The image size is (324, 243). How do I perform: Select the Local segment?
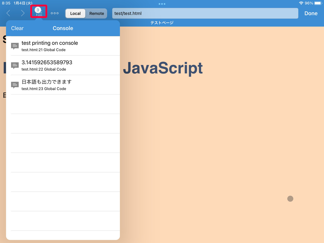75,13
